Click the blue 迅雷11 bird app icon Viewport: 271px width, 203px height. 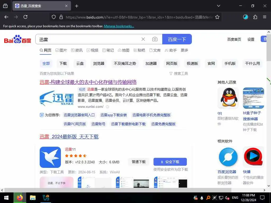50,157
